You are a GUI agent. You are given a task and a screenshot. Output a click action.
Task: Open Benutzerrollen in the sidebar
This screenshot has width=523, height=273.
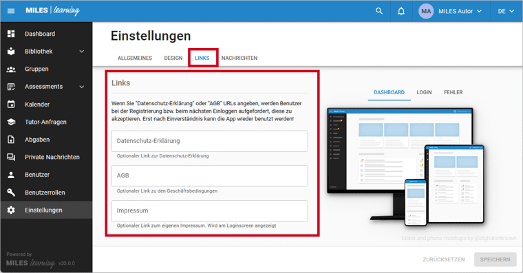[x=46, y=193]
